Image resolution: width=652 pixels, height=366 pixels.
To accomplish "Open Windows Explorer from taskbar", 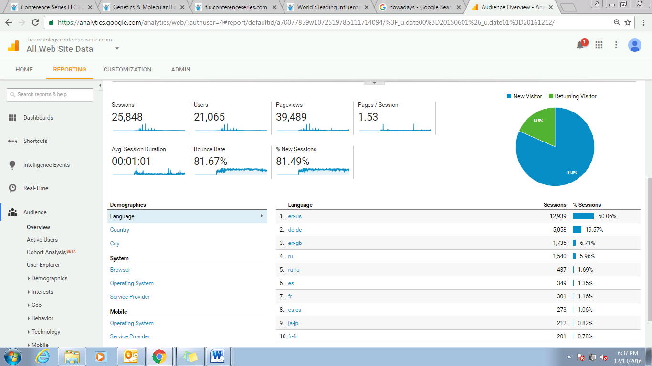I will [x=72, y=356].
